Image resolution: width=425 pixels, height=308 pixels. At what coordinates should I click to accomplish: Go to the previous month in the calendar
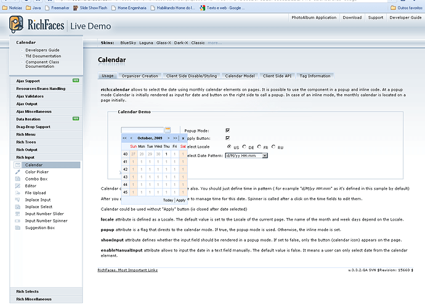point(131,138)
